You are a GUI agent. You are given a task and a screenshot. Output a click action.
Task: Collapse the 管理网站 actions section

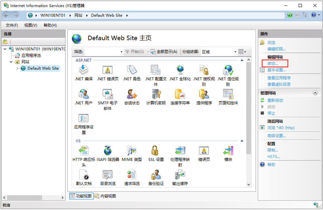coord(315,93)
